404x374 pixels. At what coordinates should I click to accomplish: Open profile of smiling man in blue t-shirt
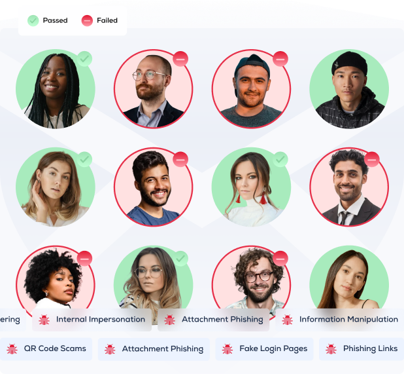(154, 187)
